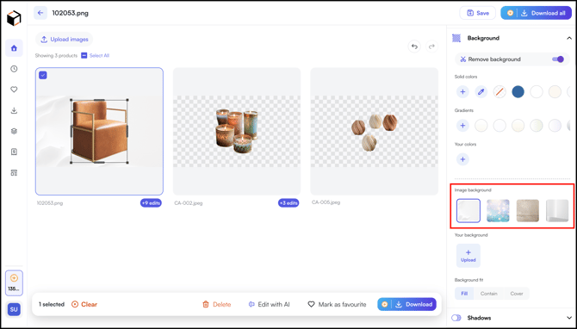Select the beige textured wall background
This screenshot has width=577, height=329.
pyautogui.click(x=528, y=211)
